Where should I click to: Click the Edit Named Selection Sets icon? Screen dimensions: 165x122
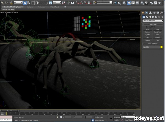click(x=94, y=3)
